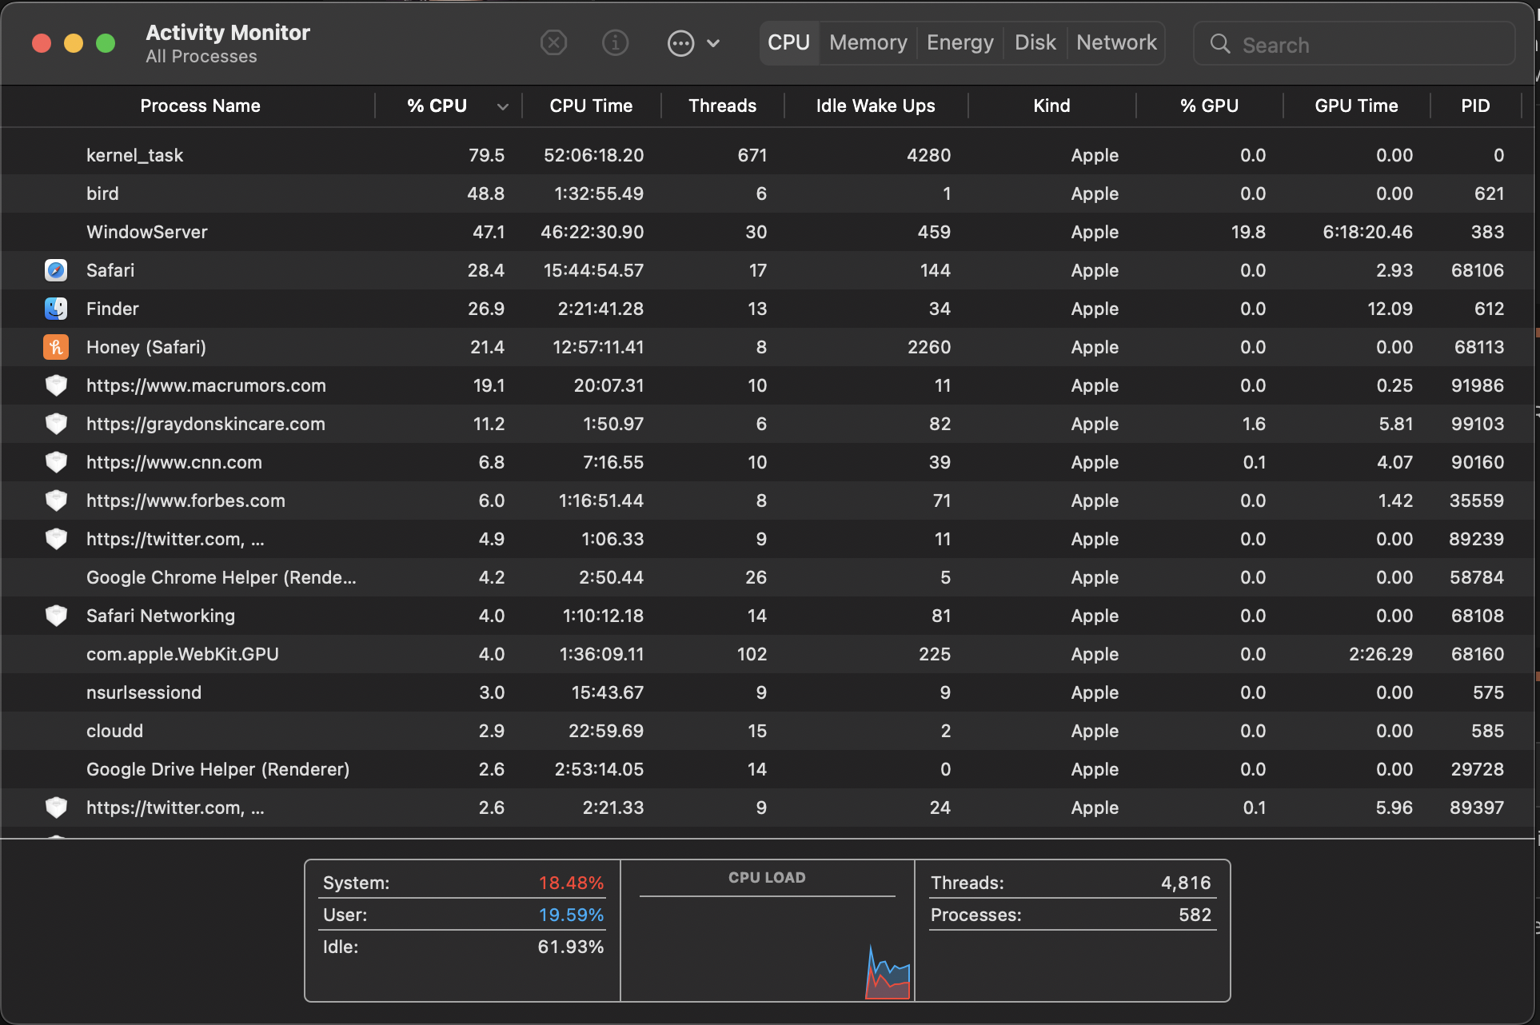Click the search magnifying glass icon
Image resolution: width=1540 pixels, height=1025 pixels.
point(1219,44)
